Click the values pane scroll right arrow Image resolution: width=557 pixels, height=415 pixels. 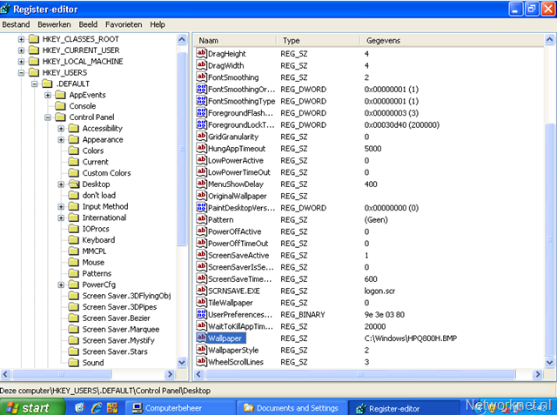(538, 374)
